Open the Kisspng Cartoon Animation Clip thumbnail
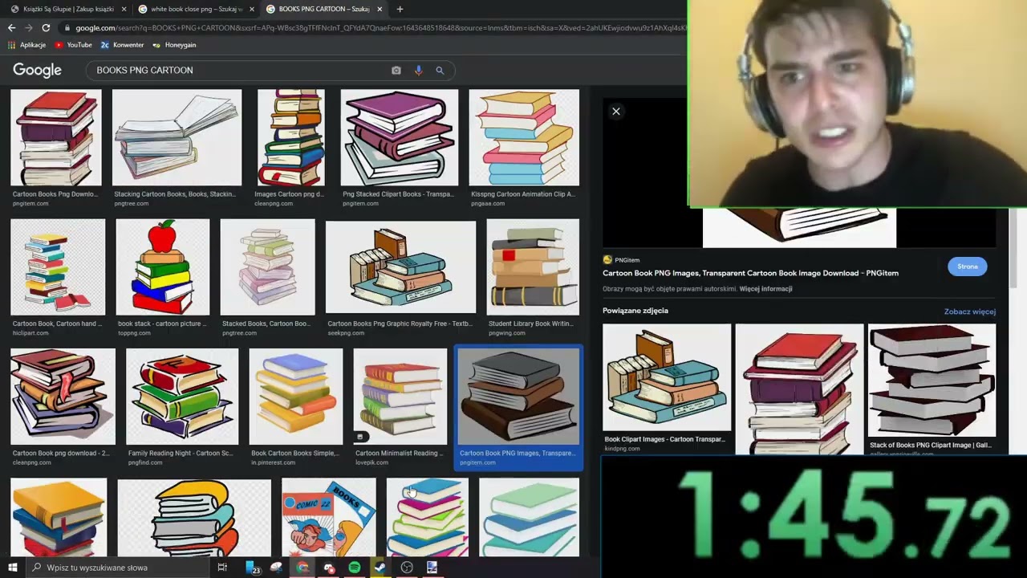This screenshot has height=578, width=1027. click(x=524, y=137)
